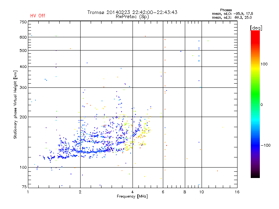Click the colorbar's '100' tick label
279x209 pixels.
tap(264, 64)
